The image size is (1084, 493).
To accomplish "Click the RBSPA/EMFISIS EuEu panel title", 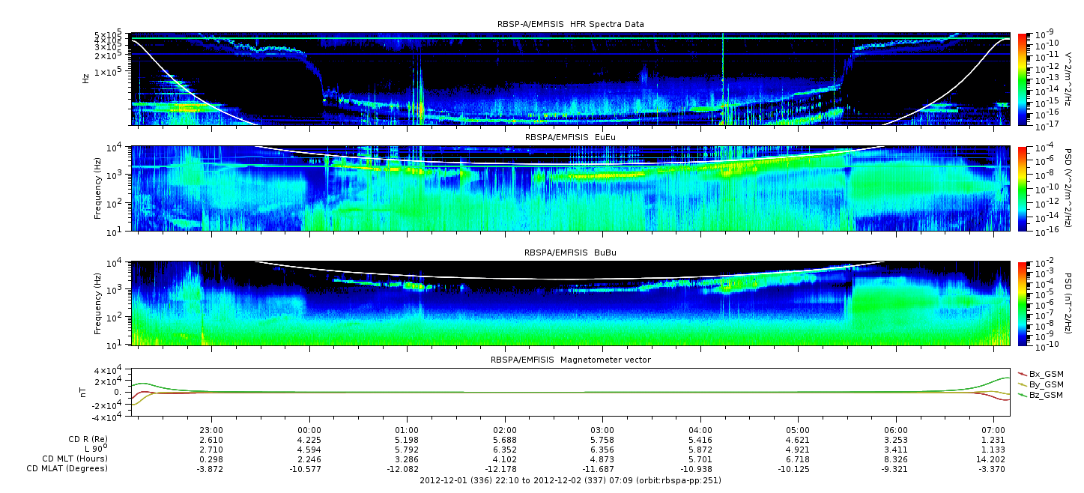I will 570,138.
